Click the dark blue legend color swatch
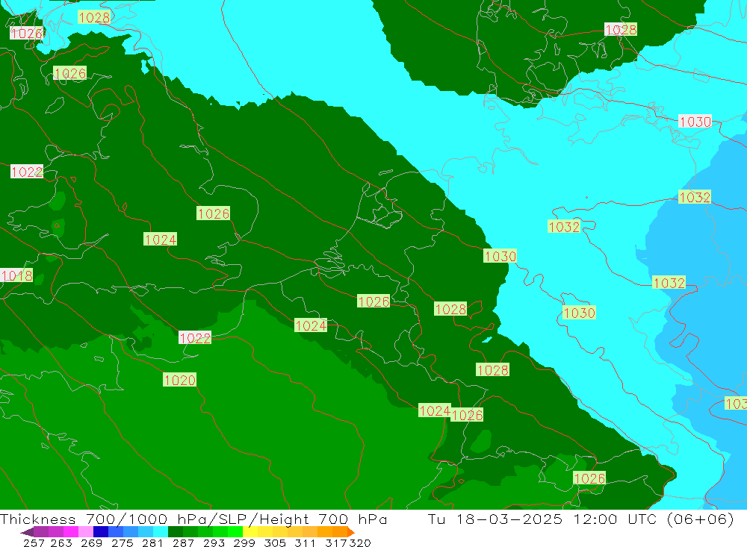Screen dimensions: 747x547 (101, 531)
